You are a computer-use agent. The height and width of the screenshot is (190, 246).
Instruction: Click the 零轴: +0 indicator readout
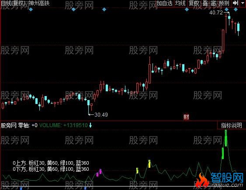28,125
